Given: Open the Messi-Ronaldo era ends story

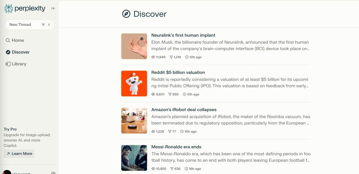Looking at the screenshot, I should (x=176, y=147).
